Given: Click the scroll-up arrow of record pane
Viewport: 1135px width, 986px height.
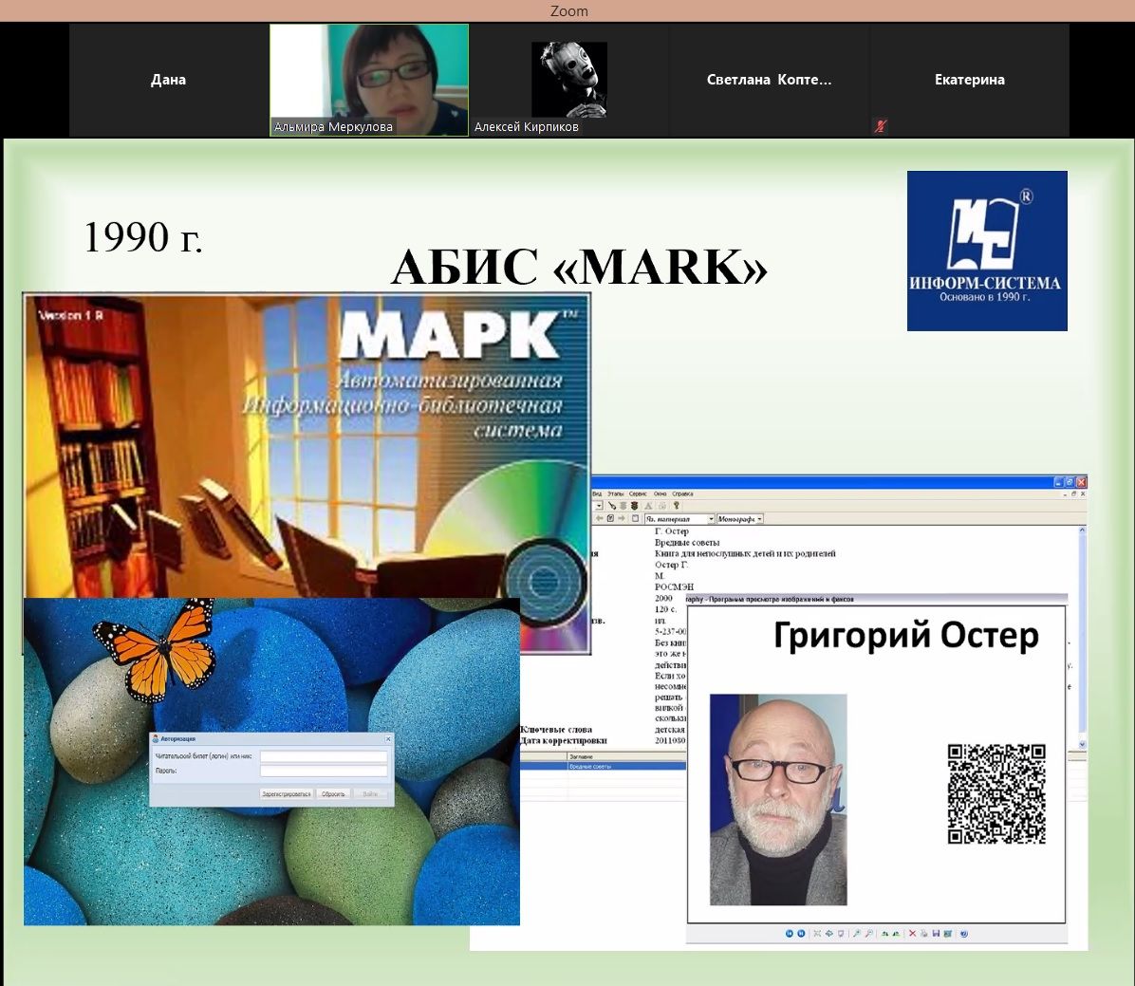Looking at the screenshot, I should click(x=1082, y=530).
